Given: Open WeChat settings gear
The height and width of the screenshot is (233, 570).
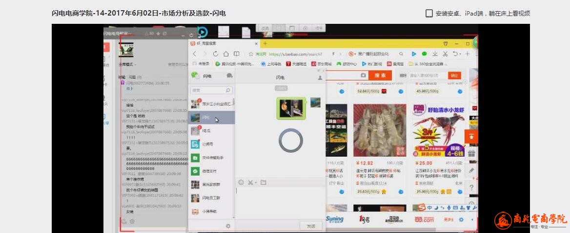Looking at the screenshot, I should (228, 226).
